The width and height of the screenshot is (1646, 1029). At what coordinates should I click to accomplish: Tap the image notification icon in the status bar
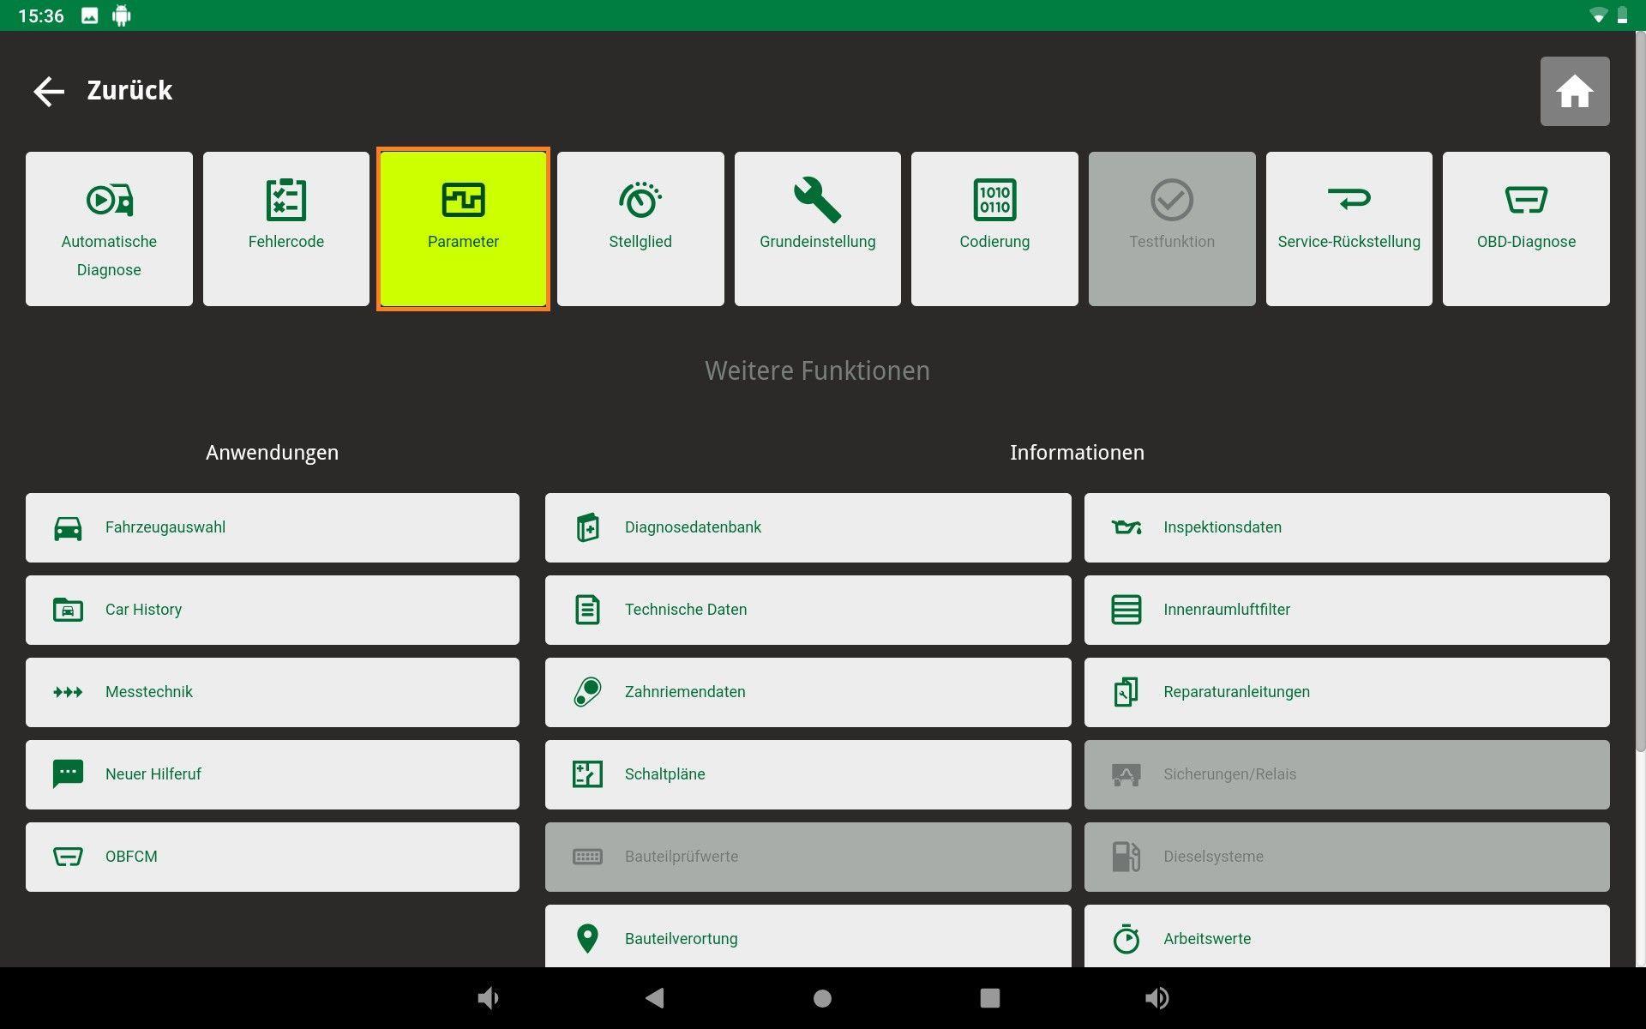click(90, 15)
